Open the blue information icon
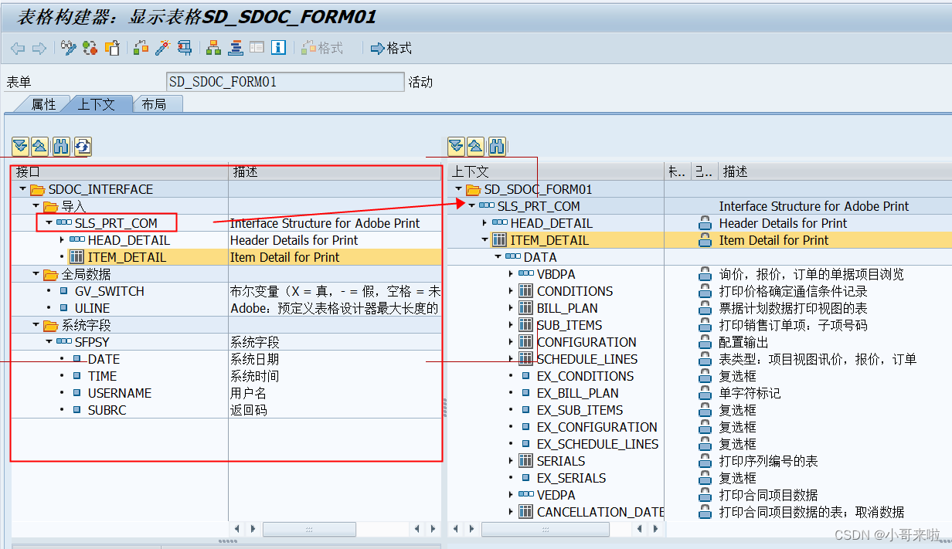Image resolution: width=952 pixels, height=549 pixels. click(x=279, y=48)
